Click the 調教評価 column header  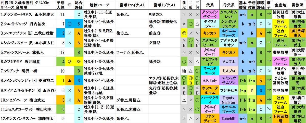click(x=260, y=5)
